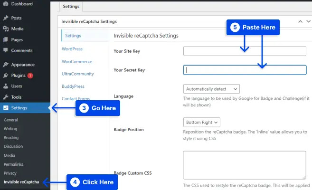312x190 pixels.
Task: Click the Media library icon in sidebar
Action: pos(6,29)
